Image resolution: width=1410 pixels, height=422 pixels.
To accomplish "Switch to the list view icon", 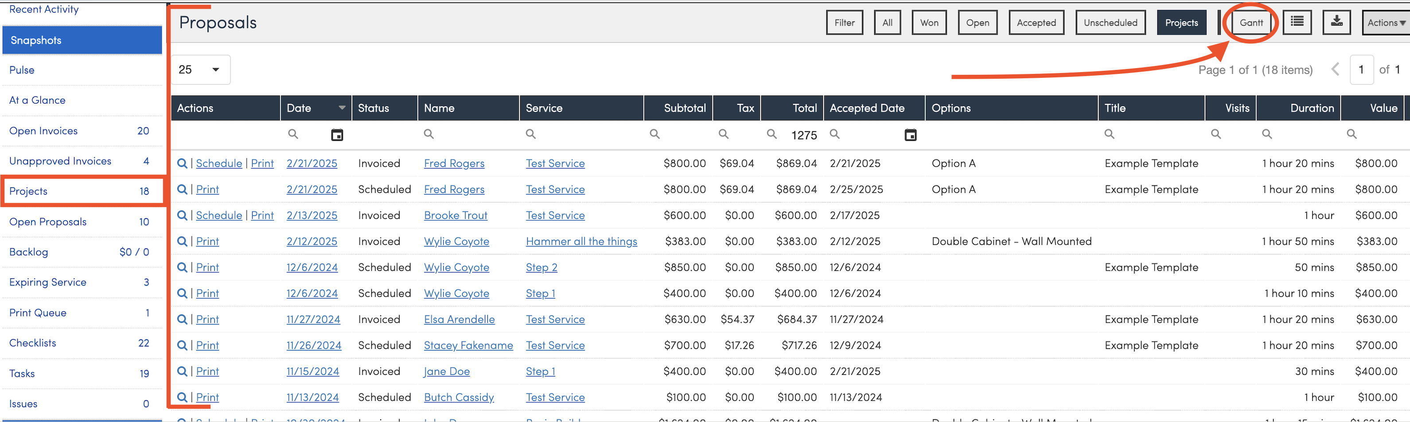I will (x=1297, y=23).
